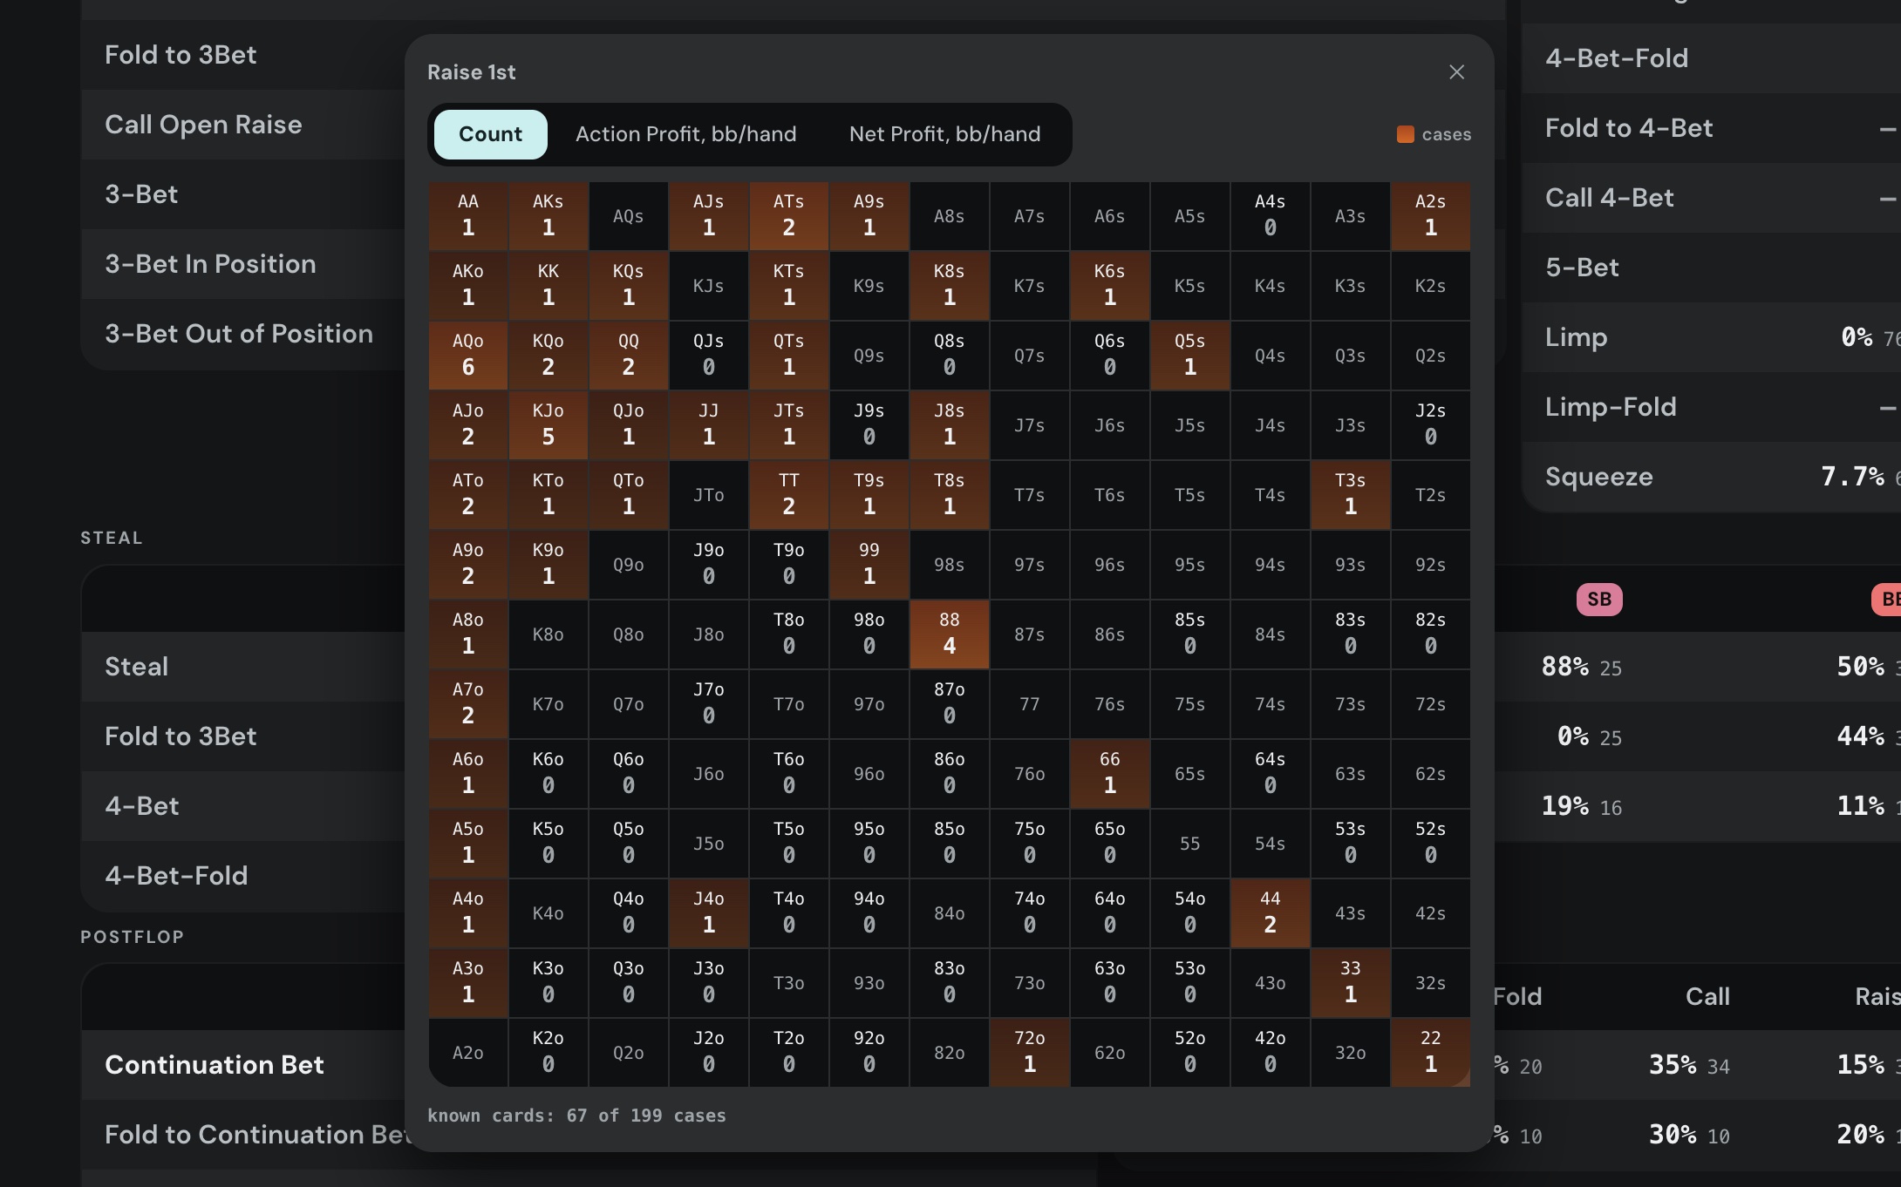Select the AQo cell with count 6
This screenshot has height=1187, width=1901.
coord(468,355)
